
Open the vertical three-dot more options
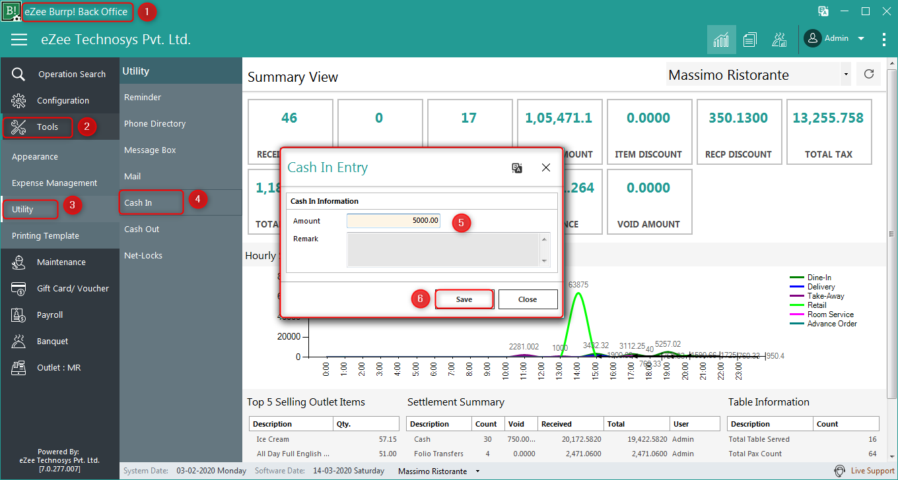point(884,40)
